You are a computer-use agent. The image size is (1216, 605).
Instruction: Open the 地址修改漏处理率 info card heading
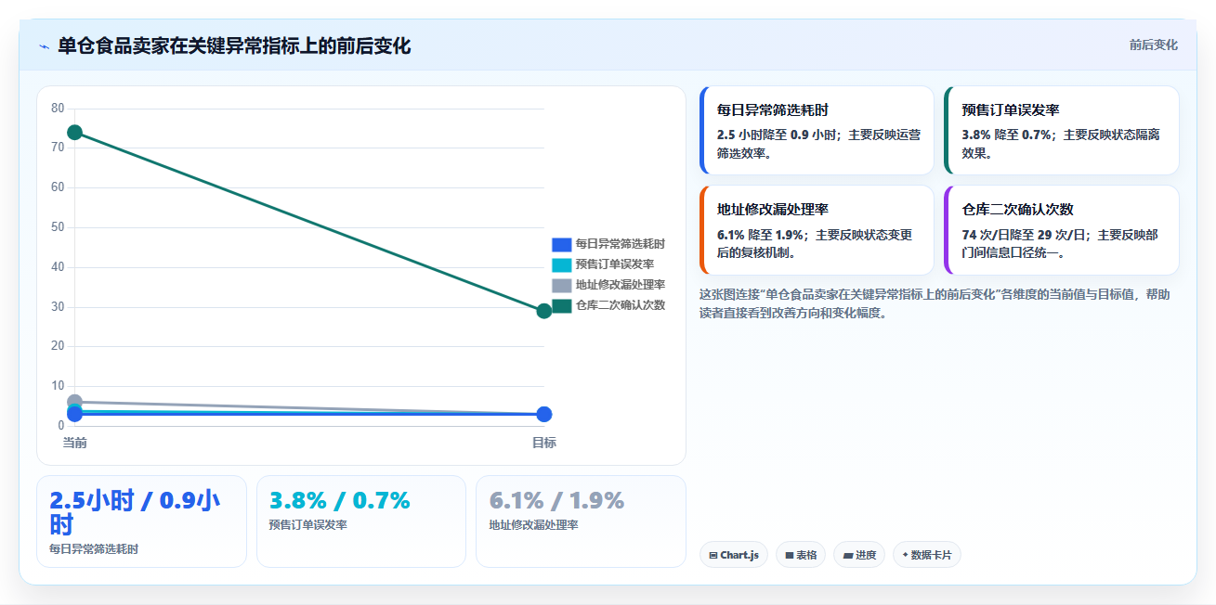(773, 210)
